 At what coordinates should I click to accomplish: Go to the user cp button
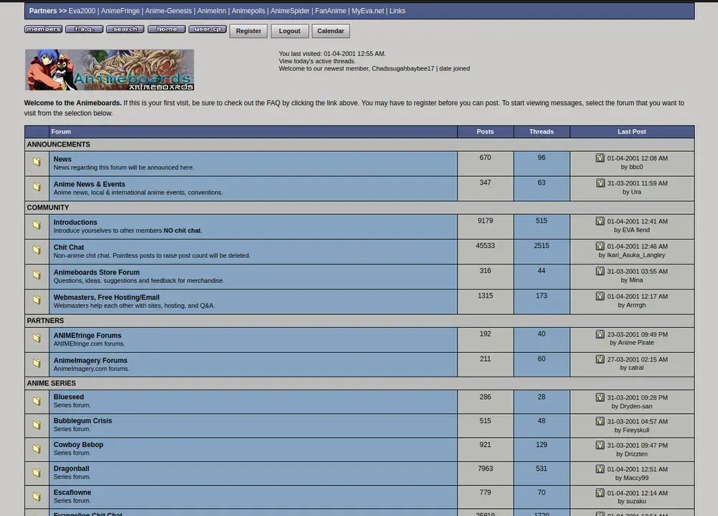tap(208, 30)
